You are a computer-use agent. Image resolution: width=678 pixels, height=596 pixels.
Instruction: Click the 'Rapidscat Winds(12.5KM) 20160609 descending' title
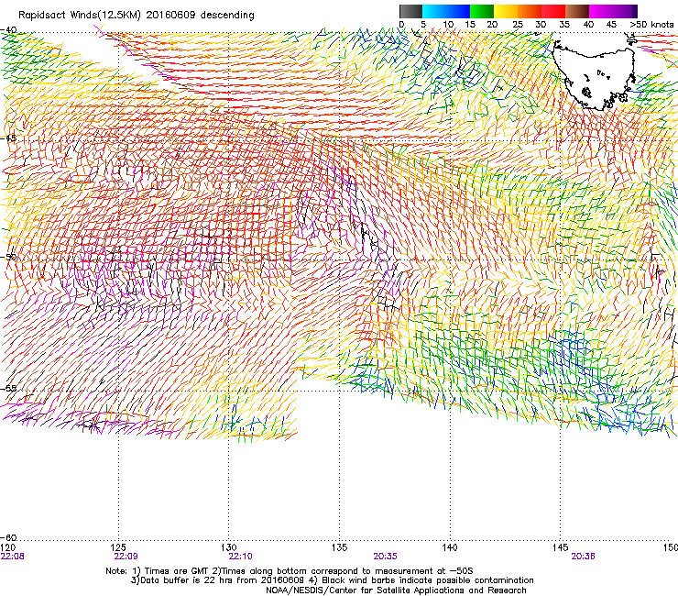pos(137,15)
